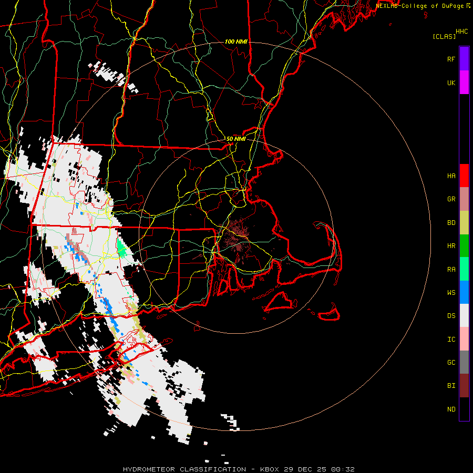Click the HA red legend swatch
Screen dimensions: 473x473
tap(464, 176)
